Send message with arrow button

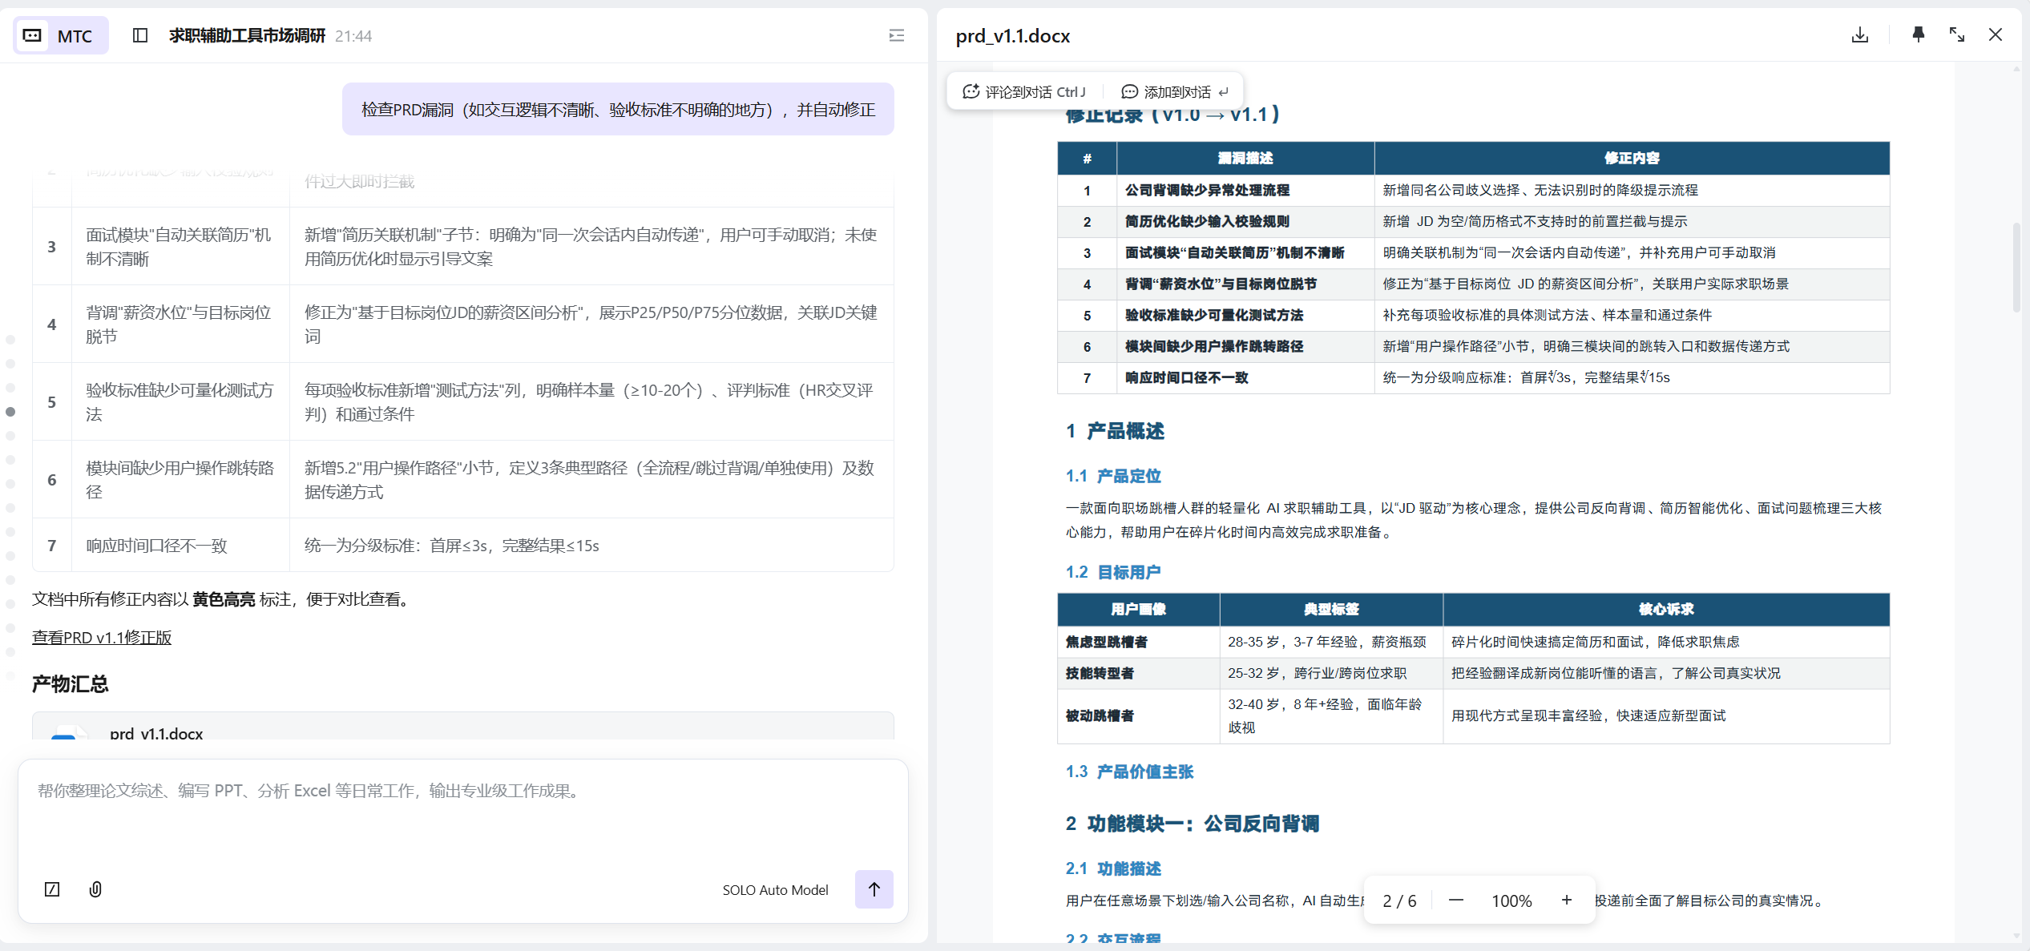point(874,889)
